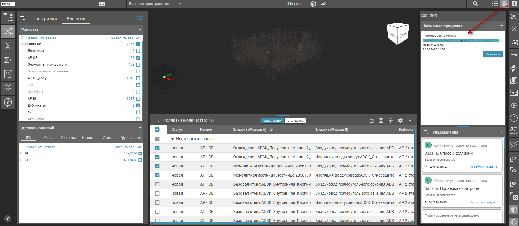Click the search magnifier in top bar
The height and width of the screenshot is (226, 519).
tap(475, 4)
